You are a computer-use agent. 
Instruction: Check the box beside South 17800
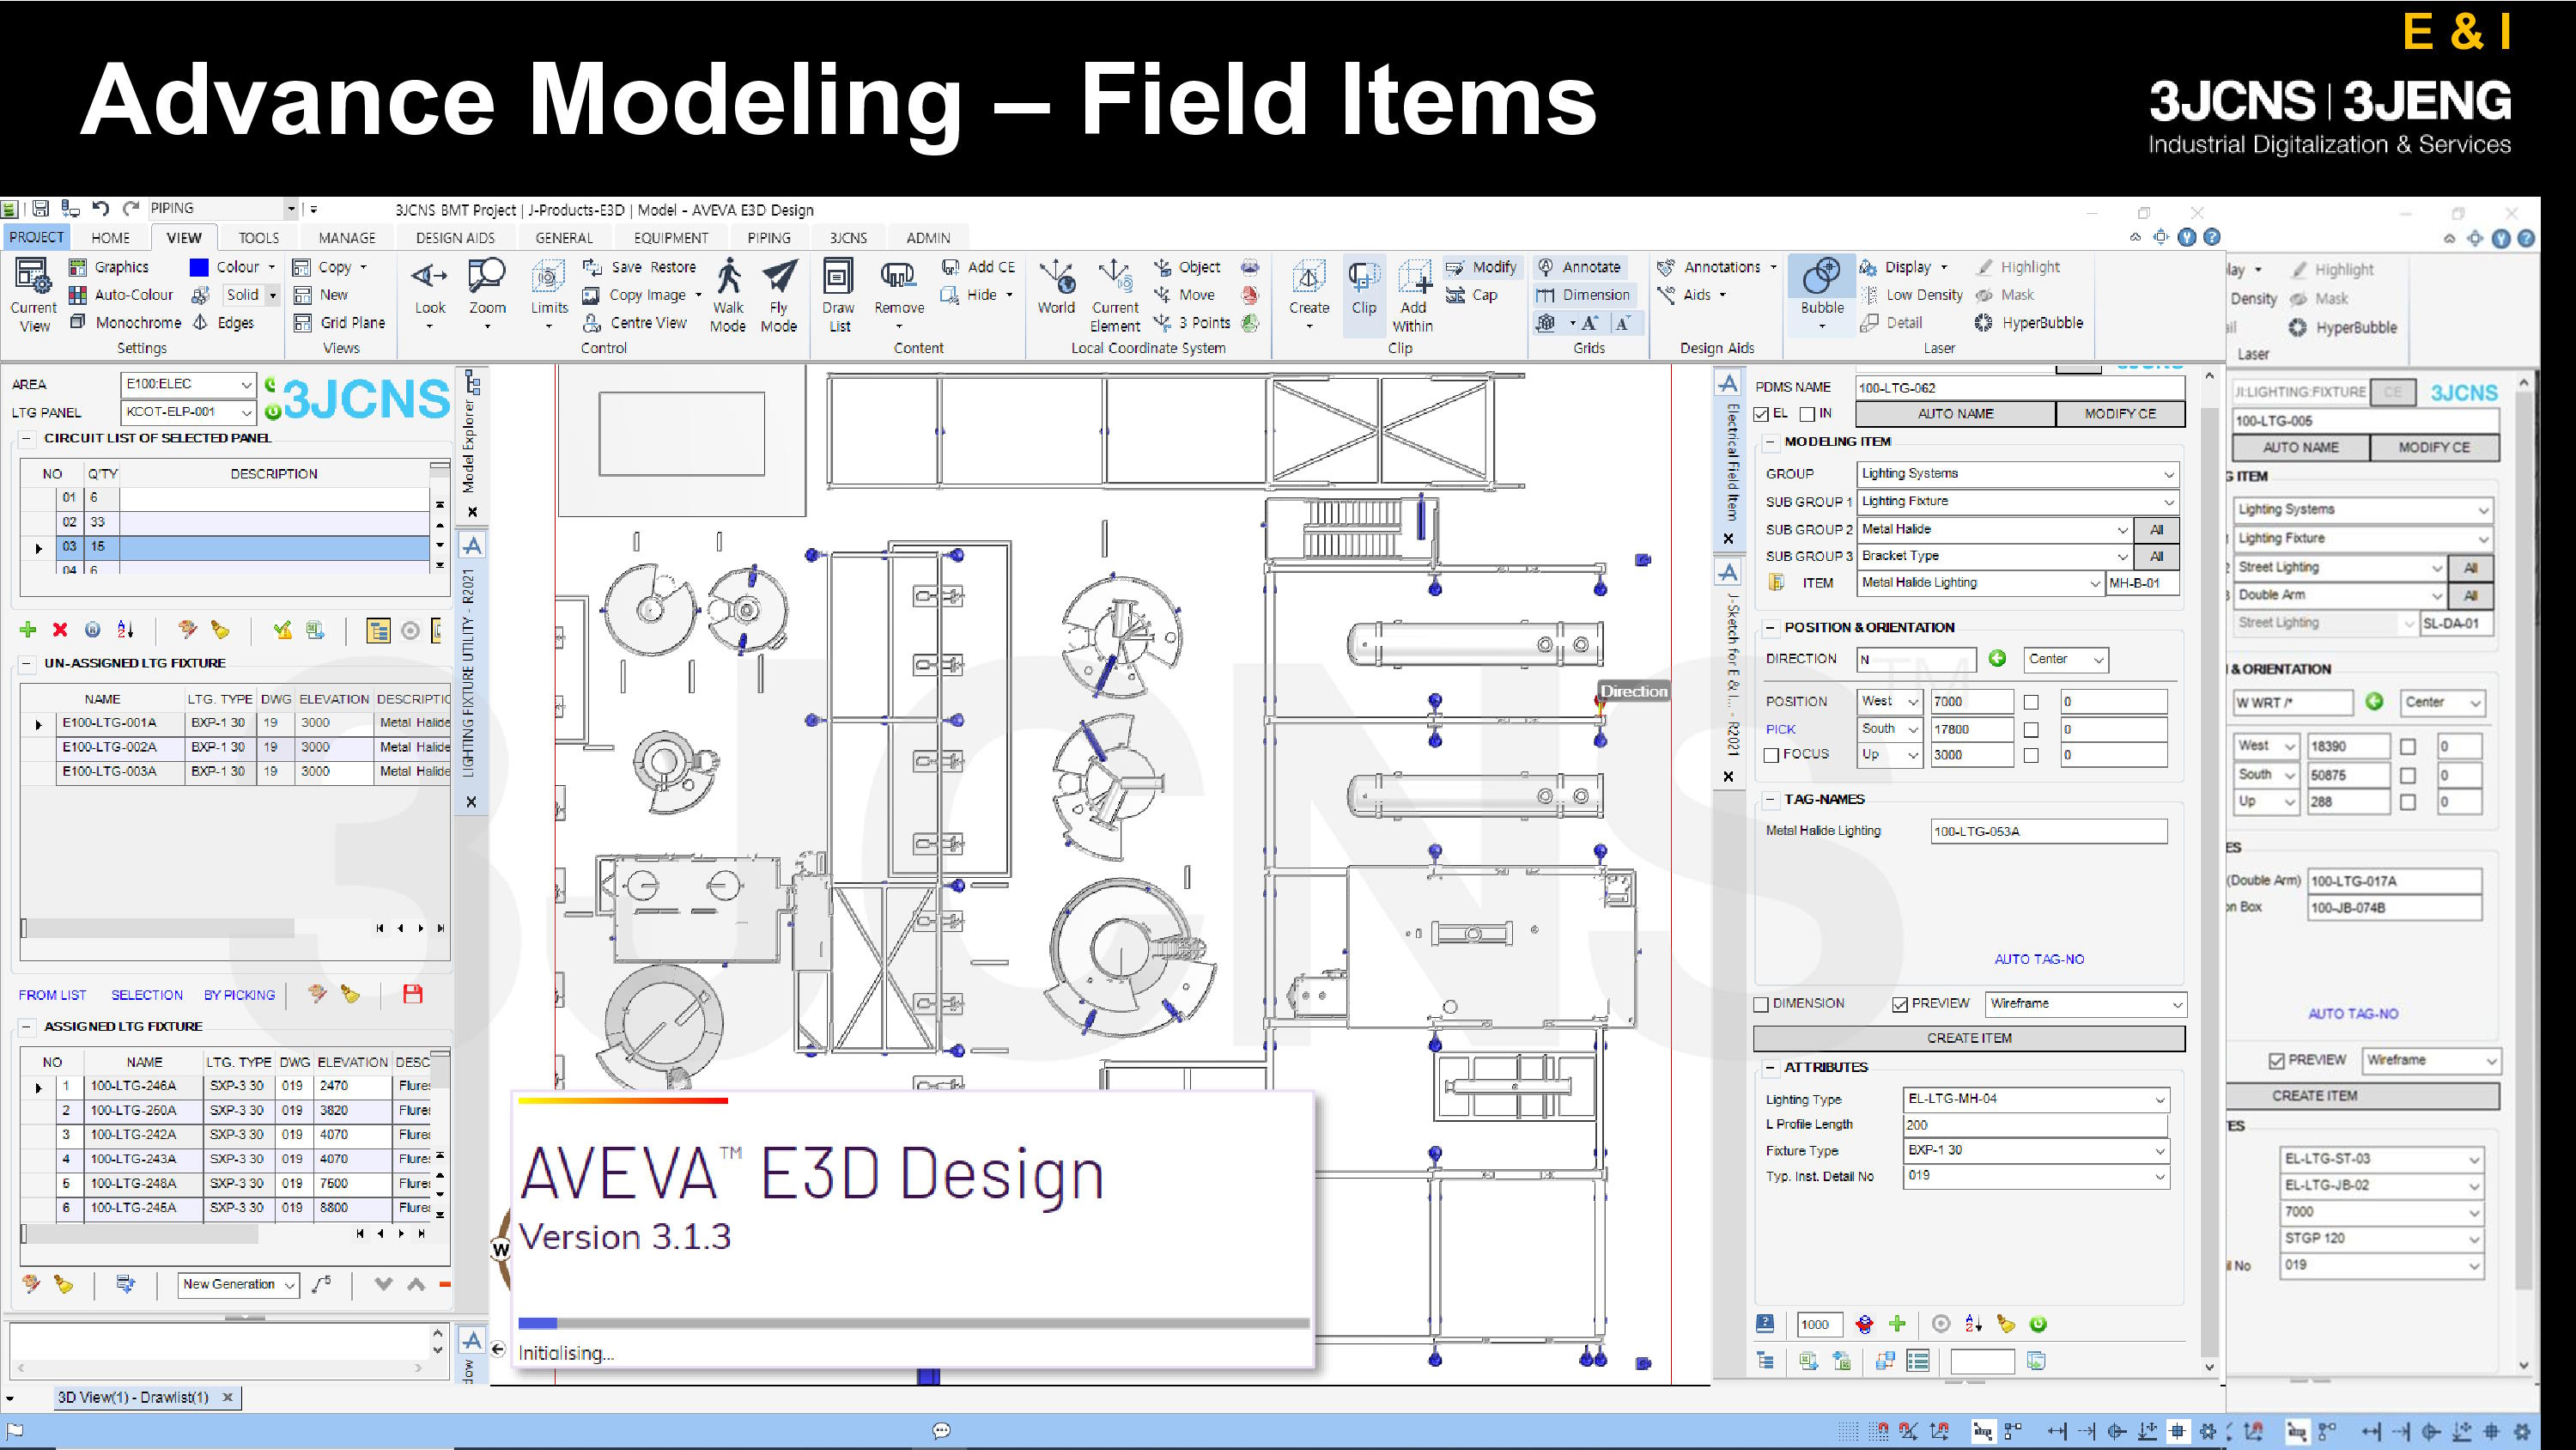[2031, 729]
